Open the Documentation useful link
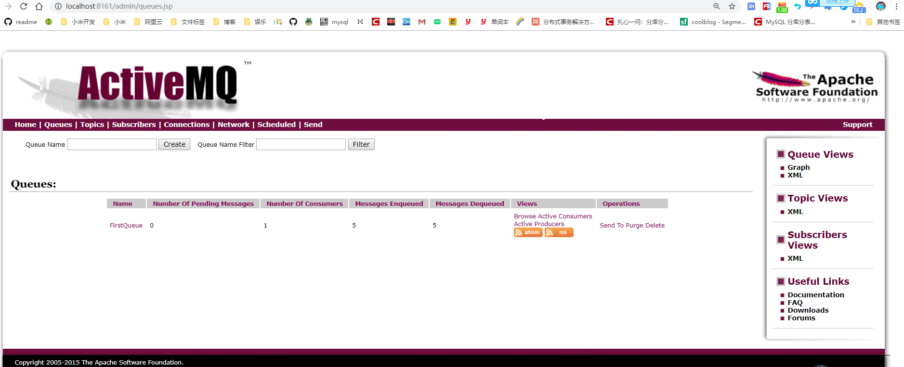Screen dimensions: 904x367 point(816,295)
